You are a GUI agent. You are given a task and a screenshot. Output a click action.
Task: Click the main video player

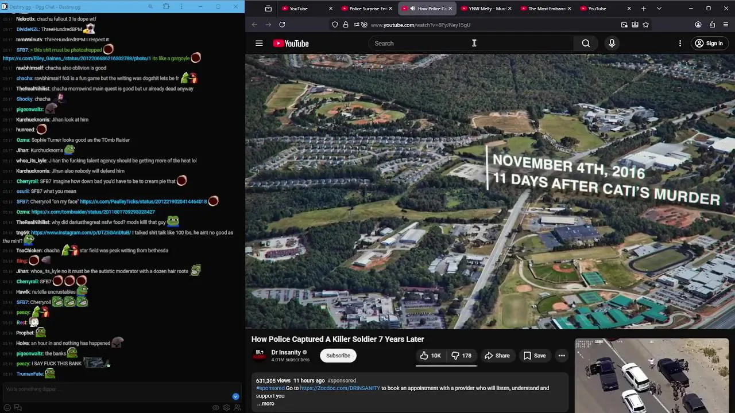click(x=490, y=192)
